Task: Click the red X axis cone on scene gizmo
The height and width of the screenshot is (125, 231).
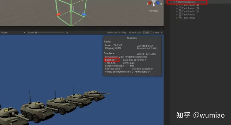Action: (x=150, y=3)
